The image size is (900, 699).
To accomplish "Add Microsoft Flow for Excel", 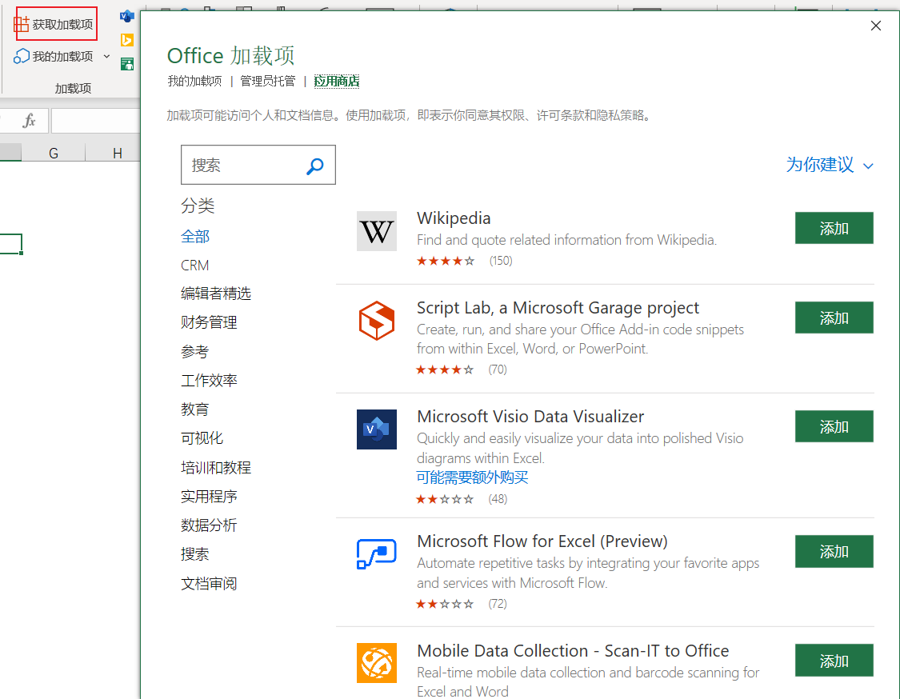I will coord(834,552).
